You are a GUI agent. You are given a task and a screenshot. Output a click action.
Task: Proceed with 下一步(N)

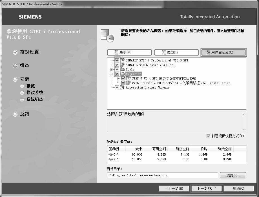tap(207, 189)
